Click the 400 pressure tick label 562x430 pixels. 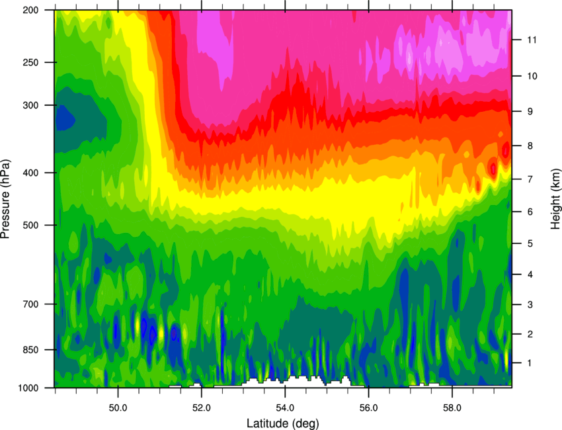[30, 173]
